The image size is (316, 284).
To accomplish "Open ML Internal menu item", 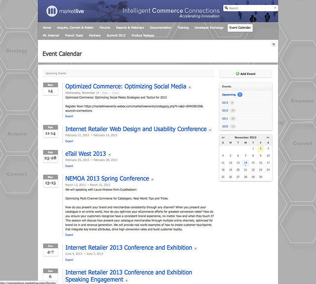I will click(50, 35).
